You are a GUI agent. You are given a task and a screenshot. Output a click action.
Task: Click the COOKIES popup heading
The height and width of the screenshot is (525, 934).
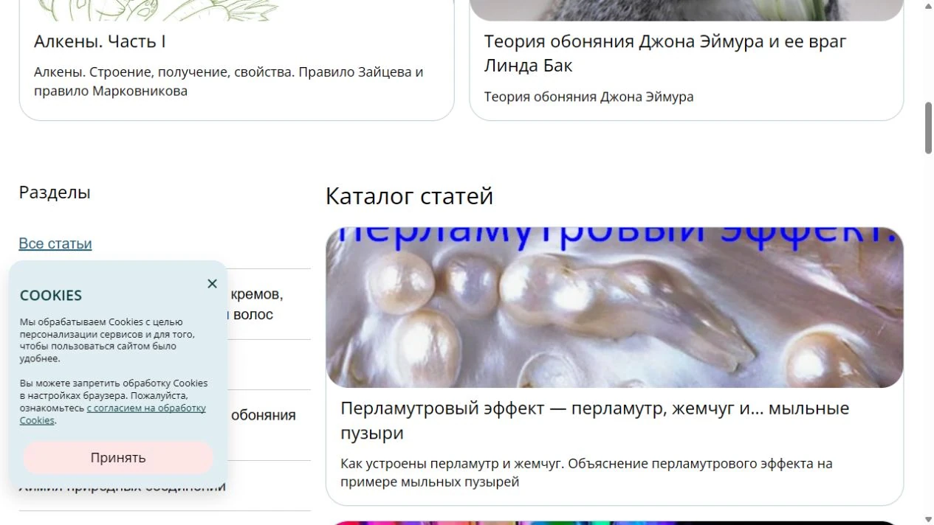(51, 296)
